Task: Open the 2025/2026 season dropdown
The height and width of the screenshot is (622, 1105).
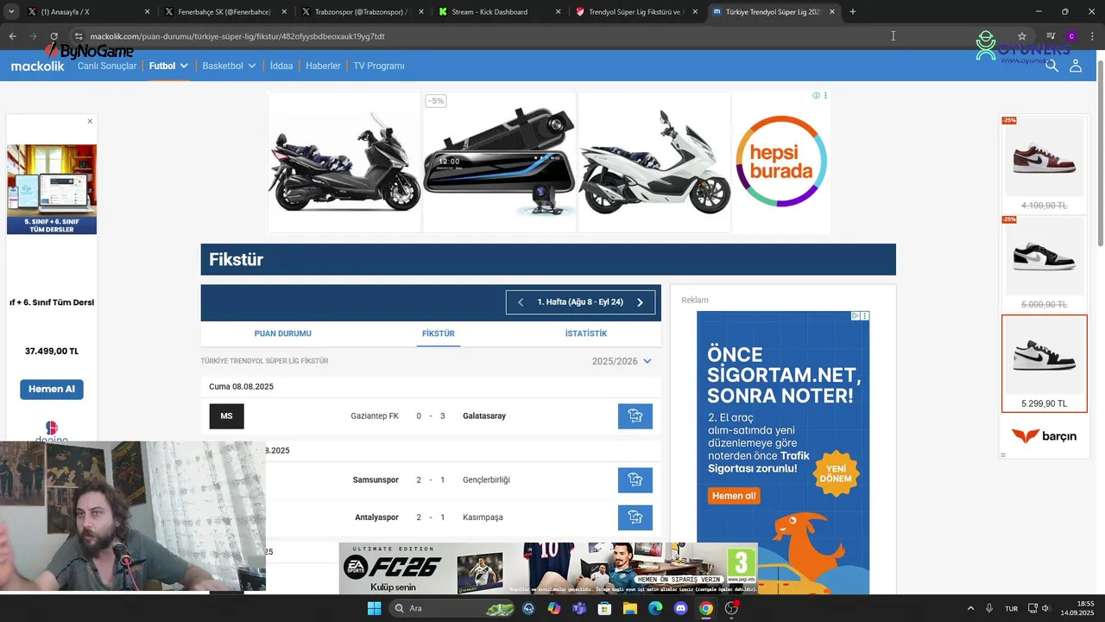Action: click(622, 361)
